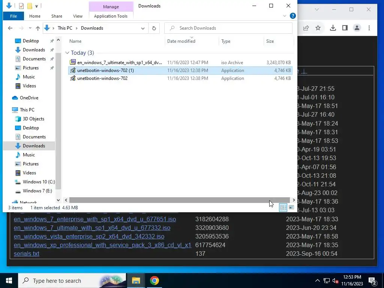Open the Chrome profile avatar
This screenshot has height=288, width=384.
pyautogui.click(x=357, y=28)
